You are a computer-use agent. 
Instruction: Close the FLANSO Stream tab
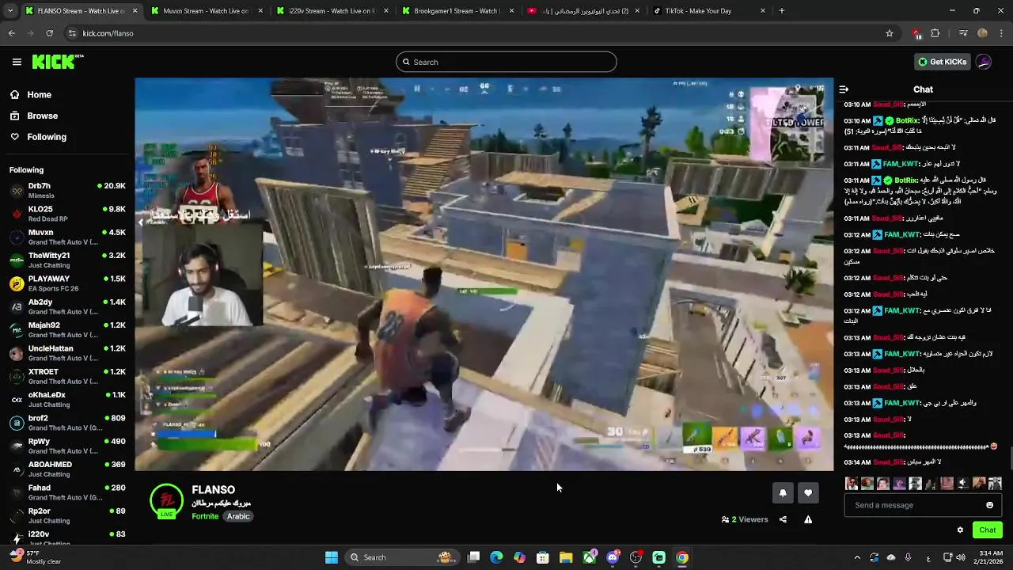click(x=135, y=11)
